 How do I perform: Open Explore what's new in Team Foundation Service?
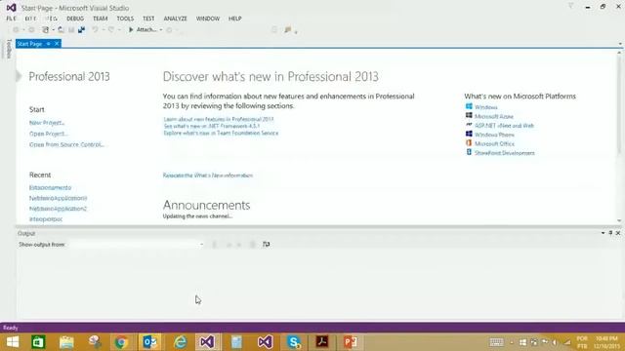pos(221,133)
